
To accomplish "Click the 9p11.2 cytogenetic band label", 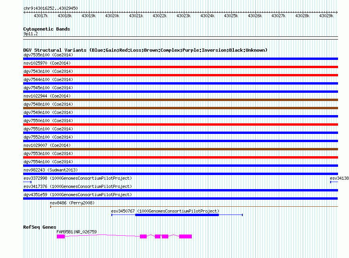I will [x=31, y=34].
